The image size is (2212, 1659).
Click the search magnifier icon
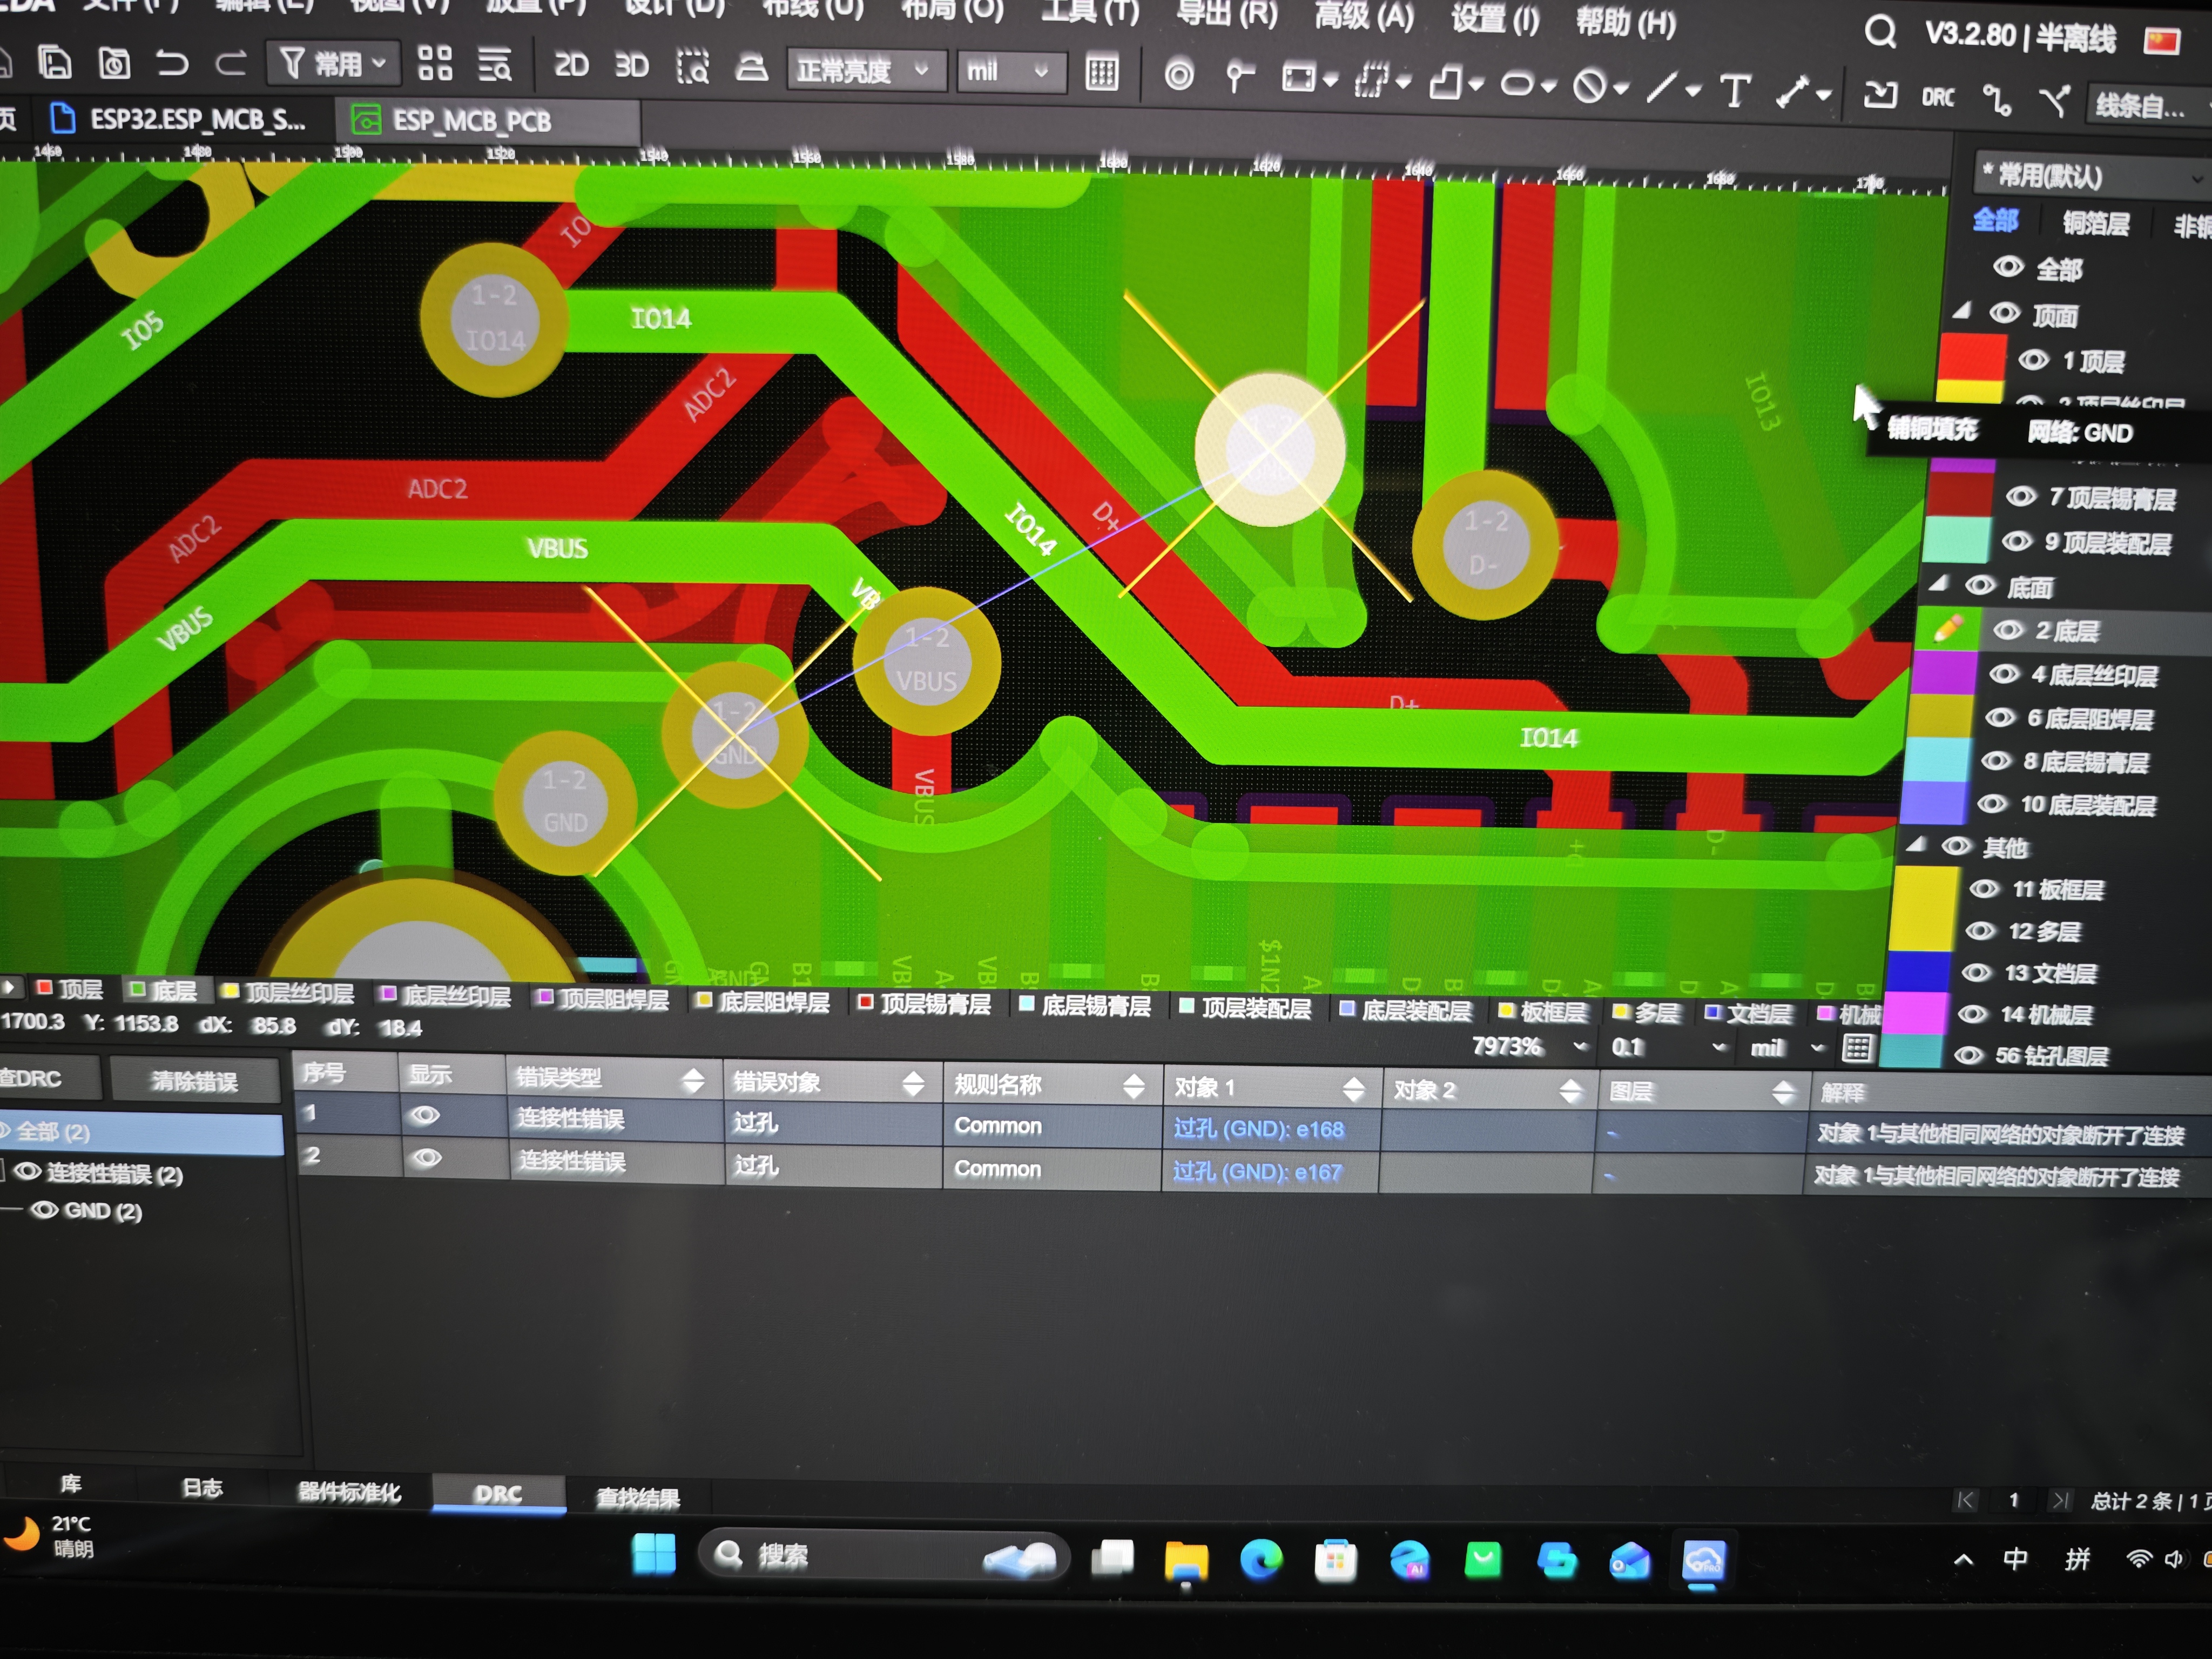coord(1880,32)
